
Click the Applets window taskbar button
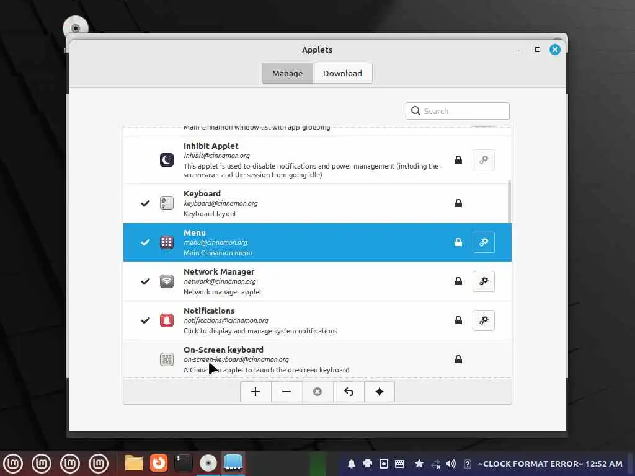(233, 463)
